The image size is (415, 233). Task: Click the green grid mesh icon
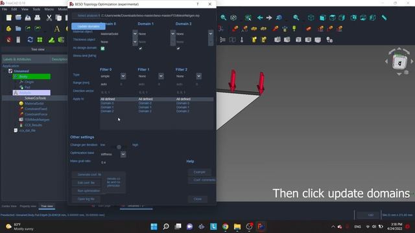point(40,39)
